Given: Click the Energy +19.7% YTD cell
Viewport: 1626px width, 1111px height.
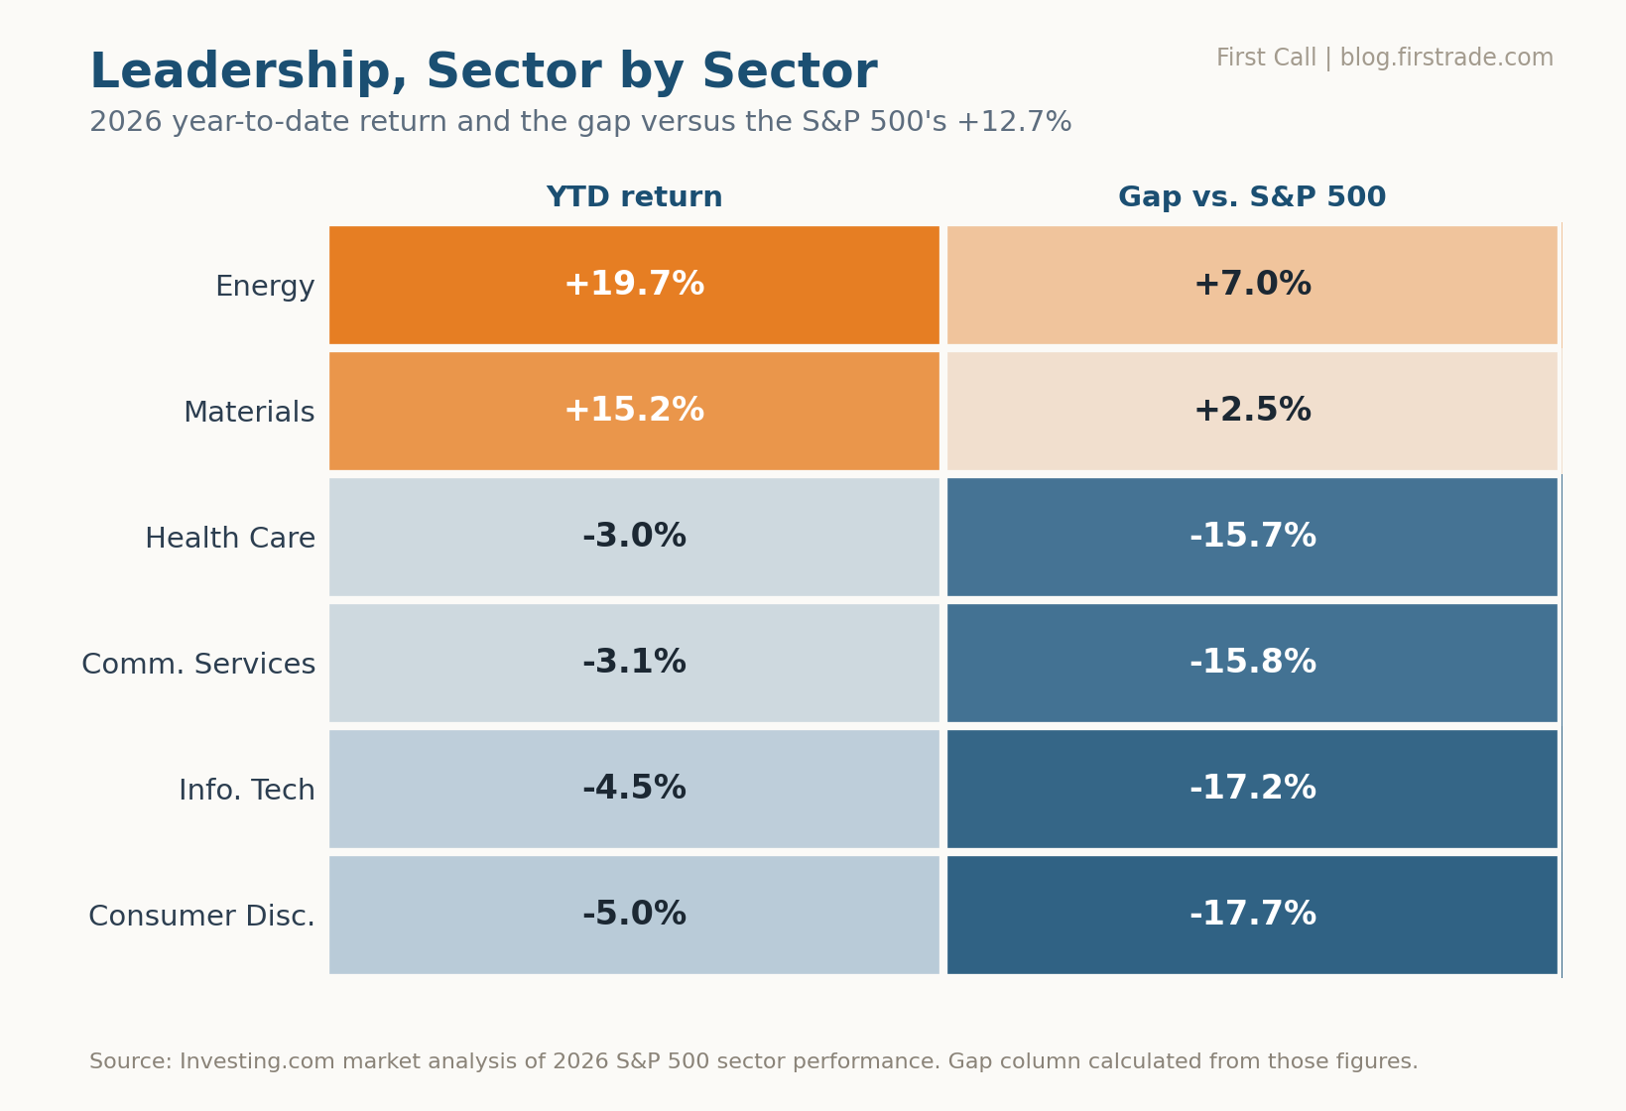Looking at the screenshot, I should pos(634,285).
